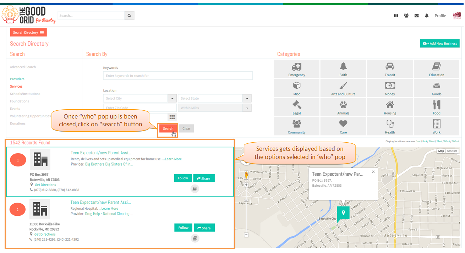This screenshot has height=253, width=465.
Task: Select Services in the sidebar
Action: pyautogui.click(x=16, y=87)
